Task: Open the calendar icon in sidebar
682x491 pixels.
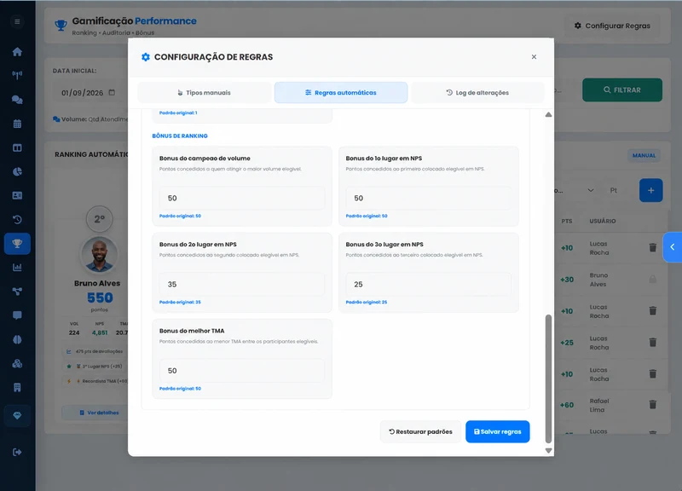Action: (17, 124)
